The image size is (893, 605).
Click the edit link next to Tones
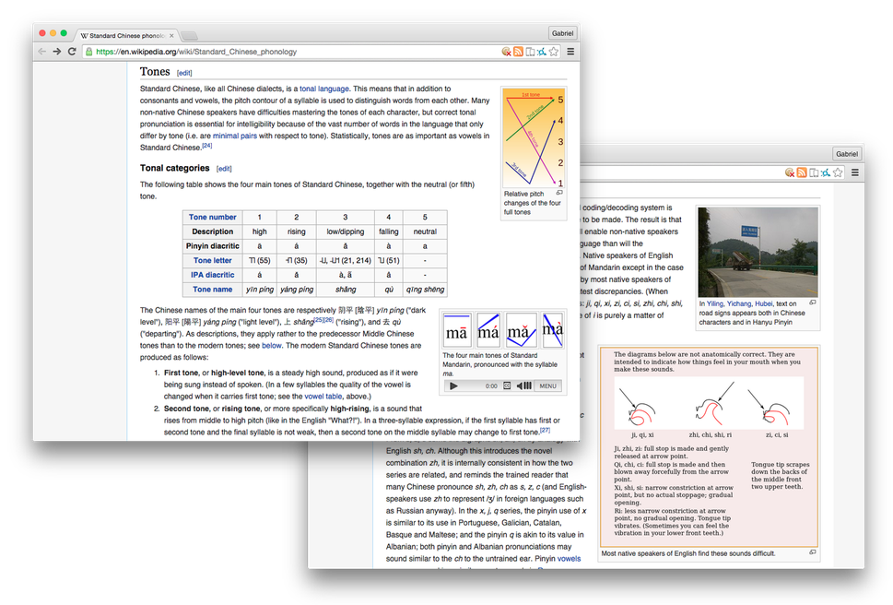coord(184,73)
